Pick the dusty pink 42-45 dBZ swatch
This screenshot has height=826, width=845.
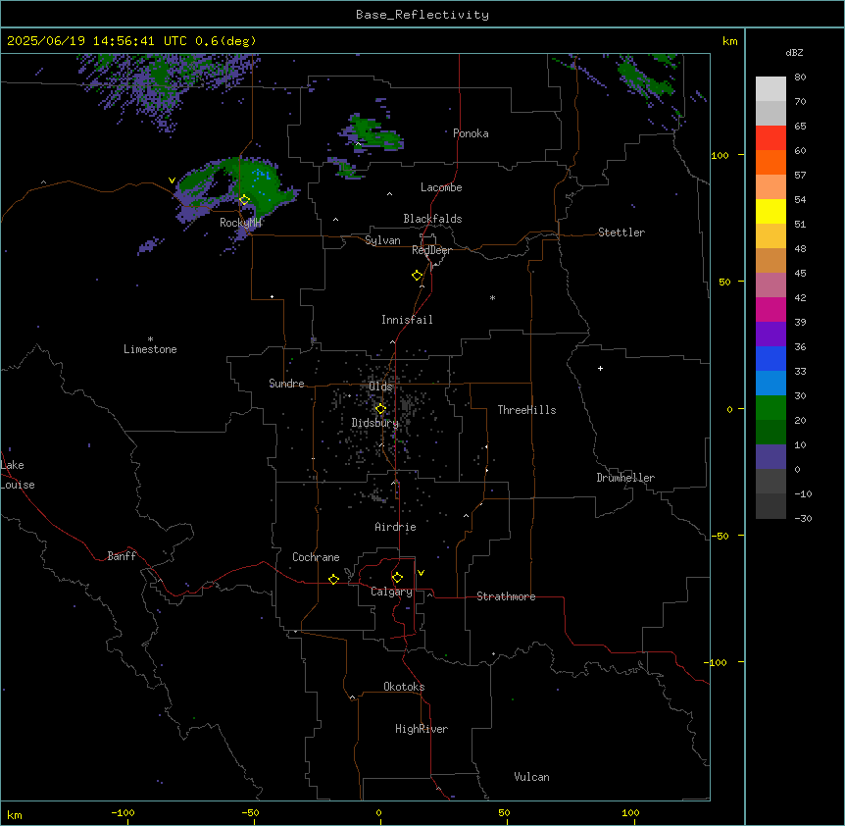[x=770, y=285]
